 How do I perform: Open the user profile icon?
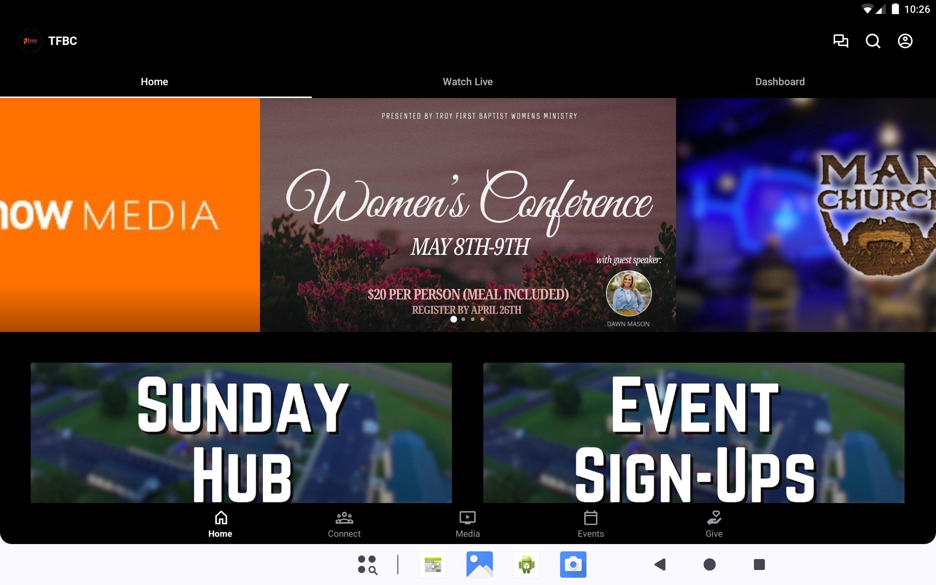click(x=905, y=41)
